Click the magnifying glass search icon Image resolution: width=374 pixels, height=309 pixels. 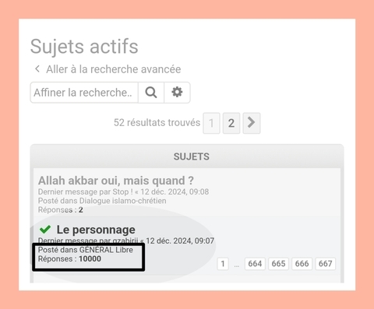[x=151, y=93]
